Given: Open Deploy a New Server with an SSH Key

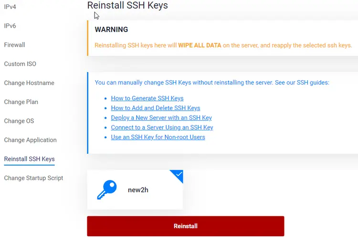Looking at the screenshot, I should click(161, 118).
